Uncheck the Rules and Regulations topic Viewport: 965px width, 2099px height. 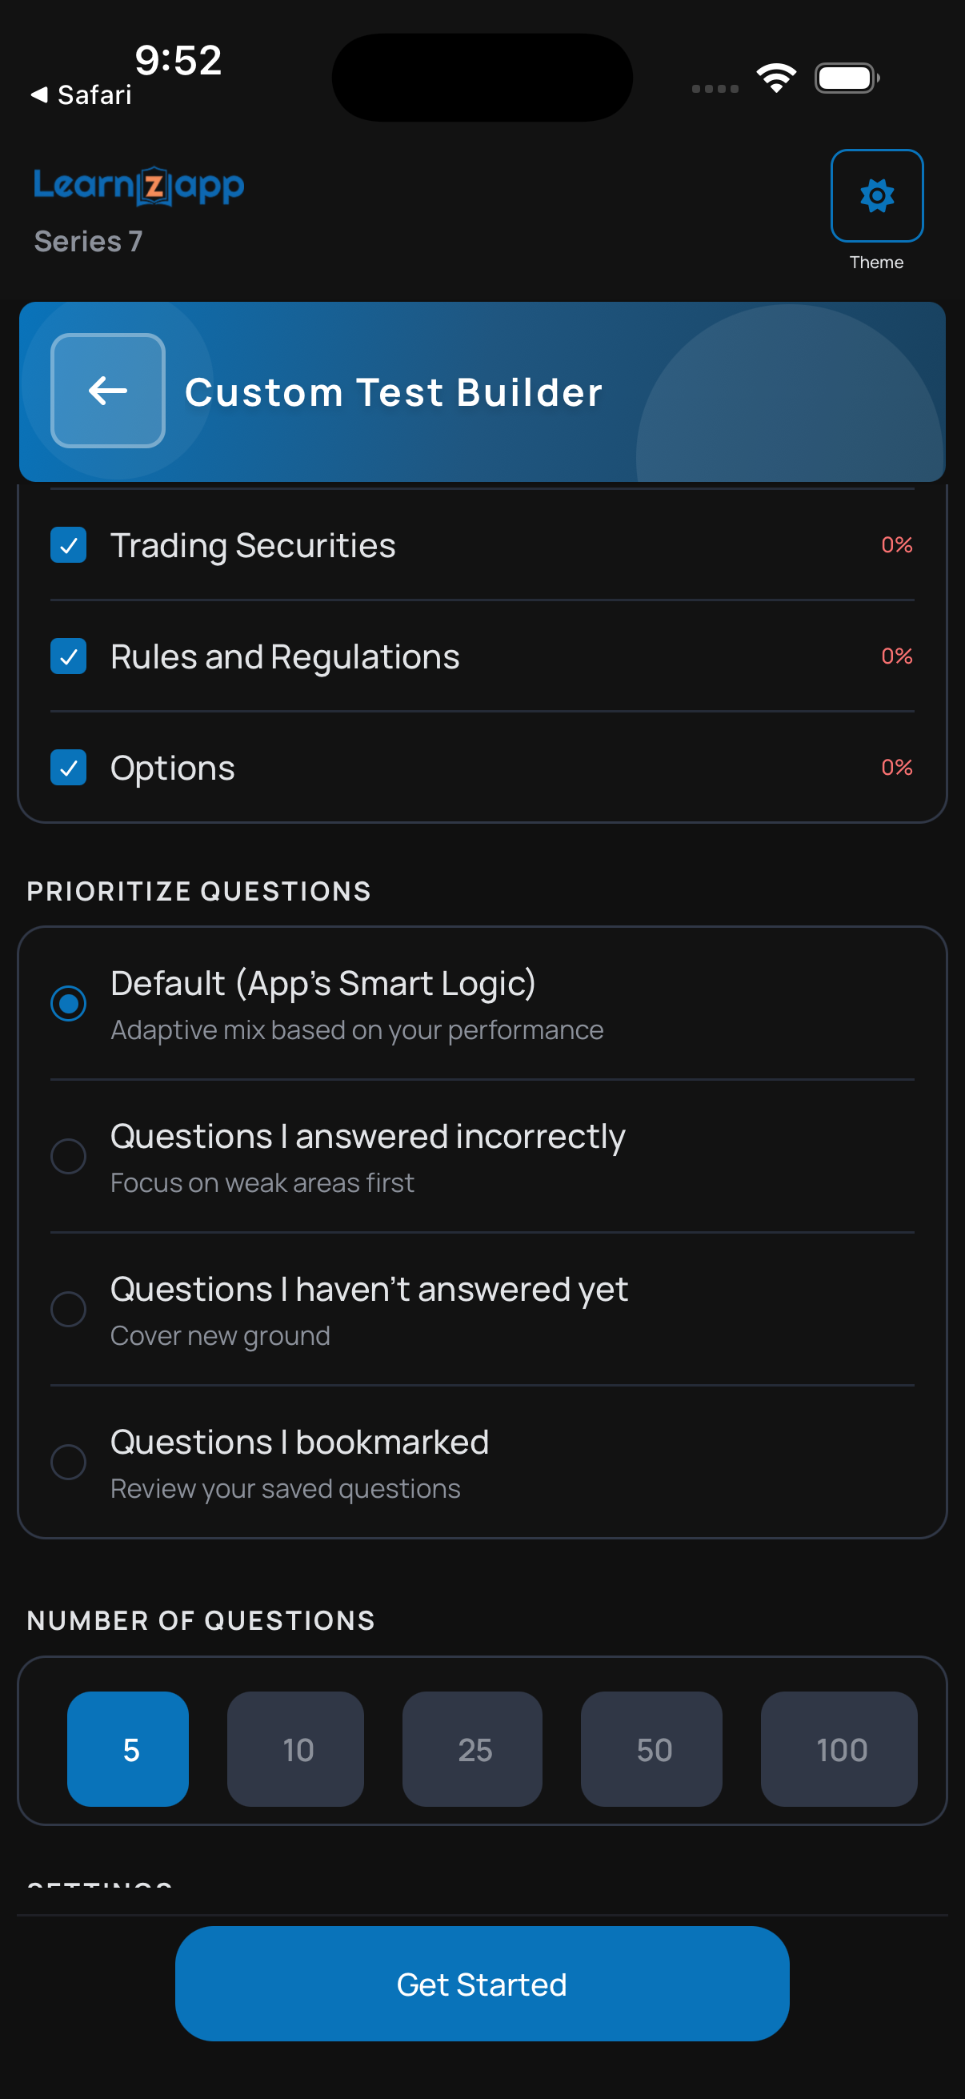[x=68, y=656]
